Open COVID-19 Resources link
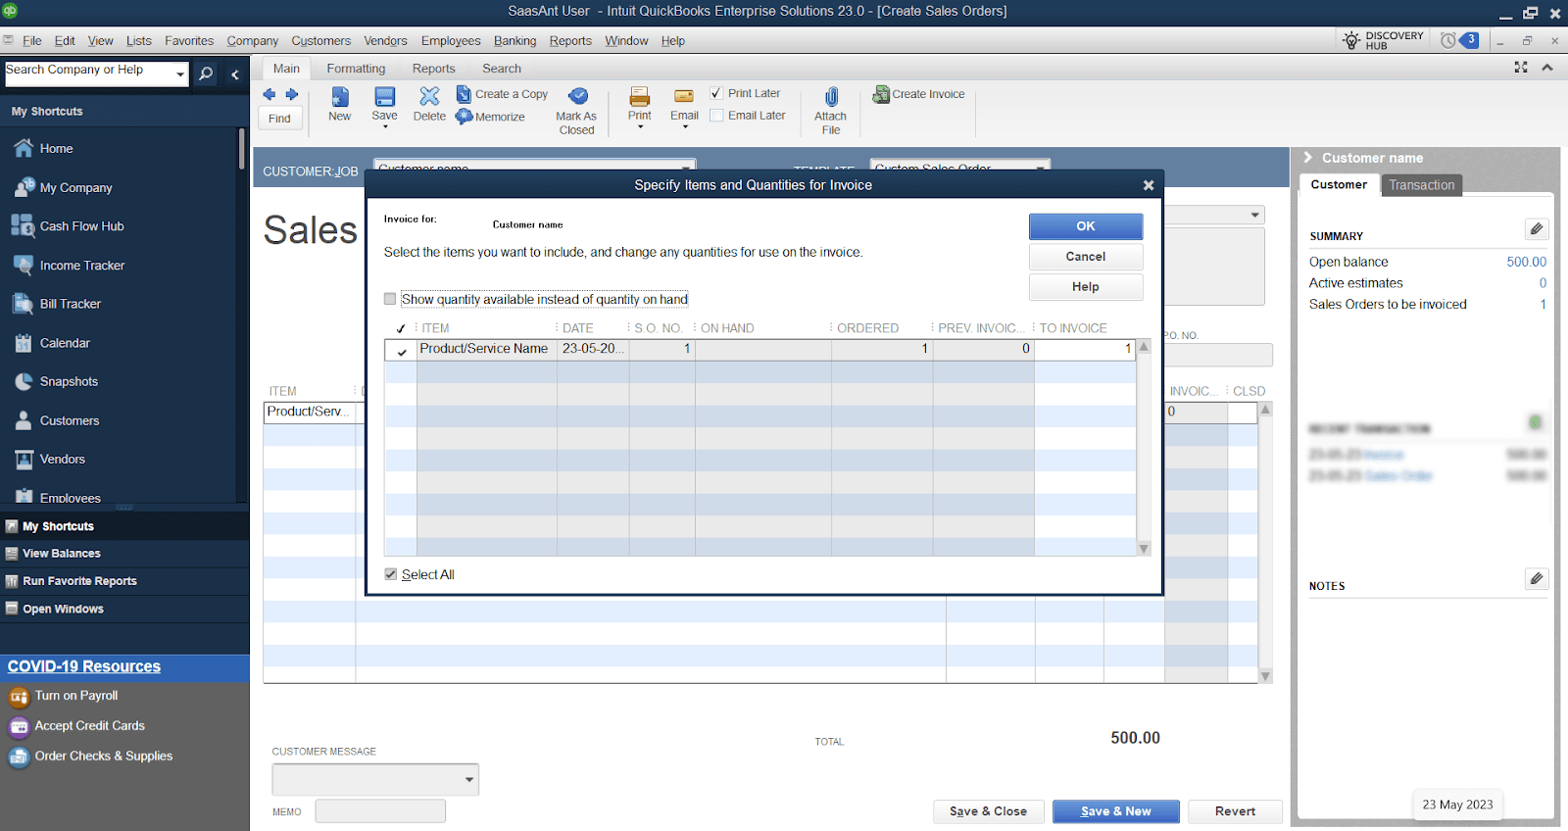Image resolution: width=1568 pixels, height=831 pixels. (84, 666)
